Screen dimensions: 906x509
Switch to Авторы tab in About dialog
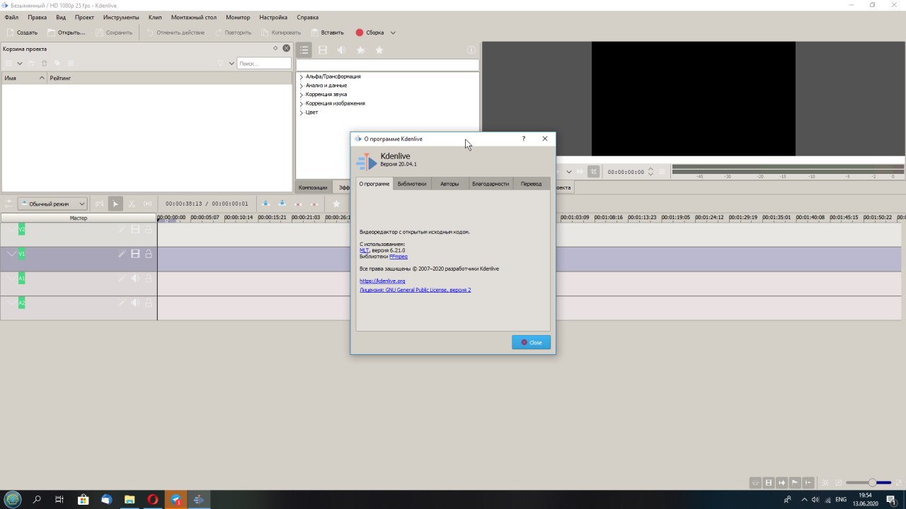(449, 184)
